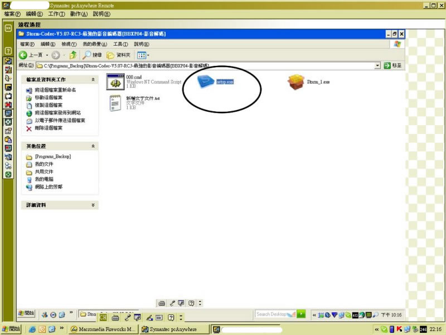
Task: Open the address bar dropdown arrow
Action: pyautogui.click(x=377, y=65)
